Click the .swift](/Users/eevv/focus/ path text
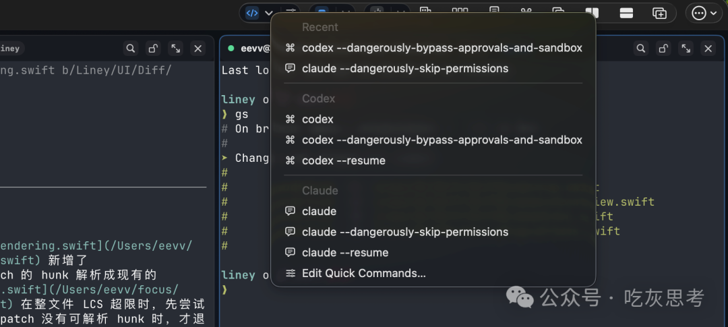This screenshot has width=728, height=327. point(89,290)
